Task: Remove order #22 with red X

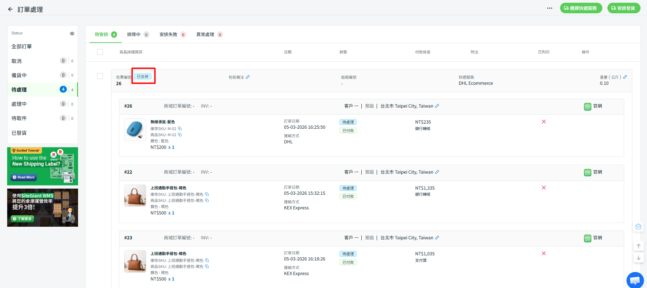Action: 544,188
